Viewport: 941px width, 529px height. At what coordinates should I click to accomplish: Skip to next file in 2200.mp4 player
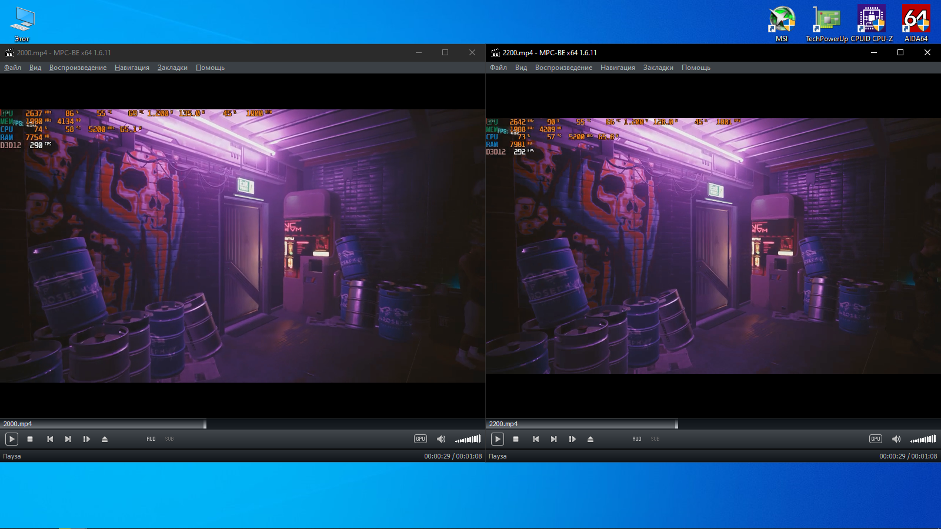[x=554, y=439]
